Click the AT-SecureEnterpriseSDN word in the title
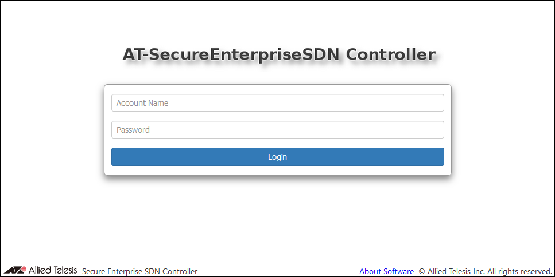The image size is (555, 277). tap(231, 54)
